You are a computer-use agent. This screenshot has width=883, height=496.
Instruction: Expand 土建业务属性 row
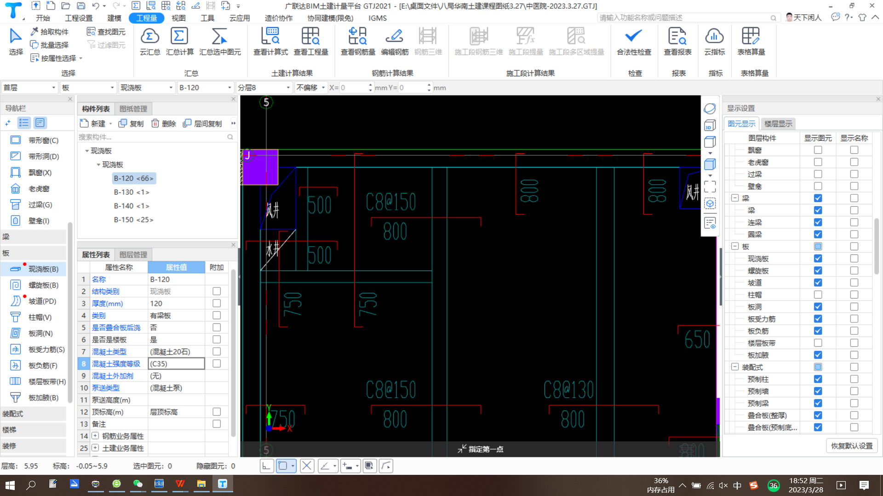[95, 448]
